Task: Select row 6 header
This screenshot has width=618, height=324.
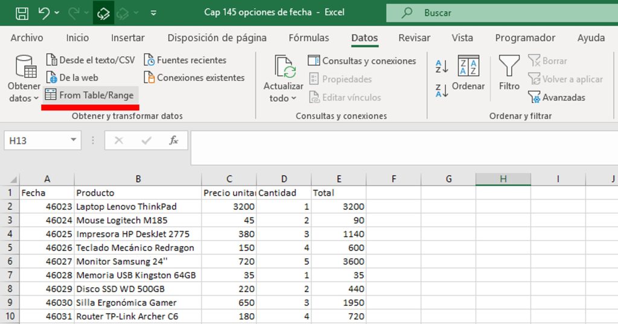Action: (x=10, y=261)
